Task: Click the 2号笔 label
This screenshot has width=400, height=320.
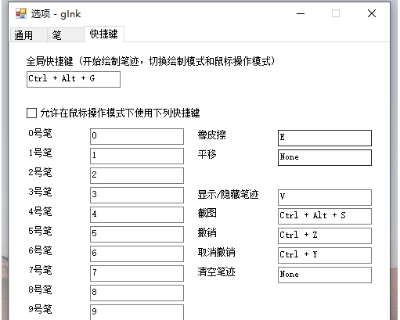Action: (40, 172)
